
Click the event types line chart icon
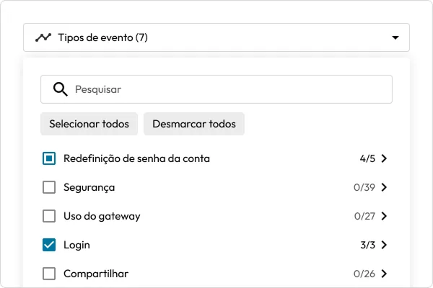(x=43, y=37)
